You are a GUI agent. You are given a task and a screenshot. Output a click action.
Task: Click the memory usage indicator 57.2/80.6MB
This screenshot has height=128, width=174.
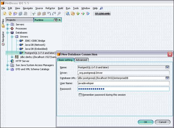tap(102, 14)
